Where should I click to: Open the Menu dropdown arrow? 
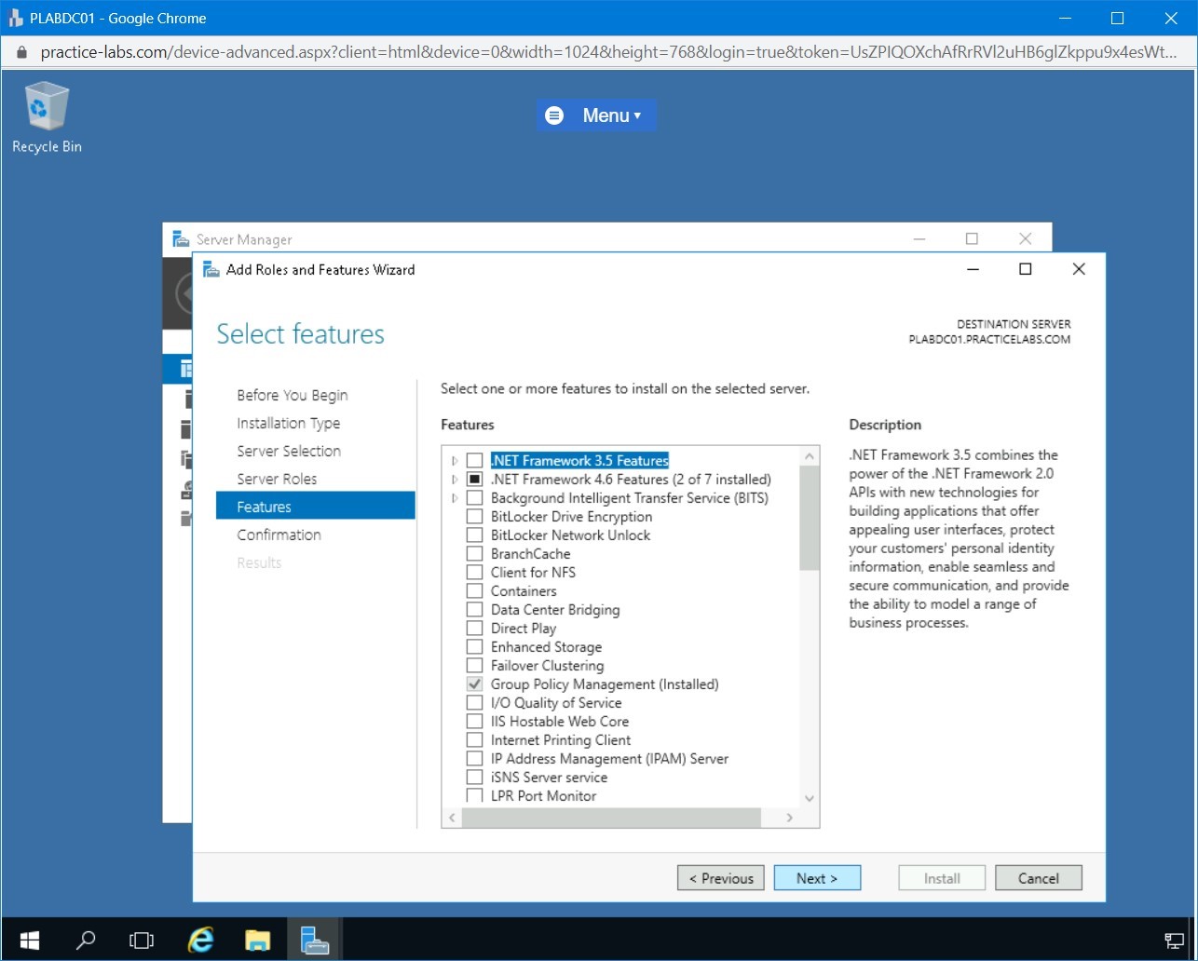pyautogui.click(x=638, y=116)
